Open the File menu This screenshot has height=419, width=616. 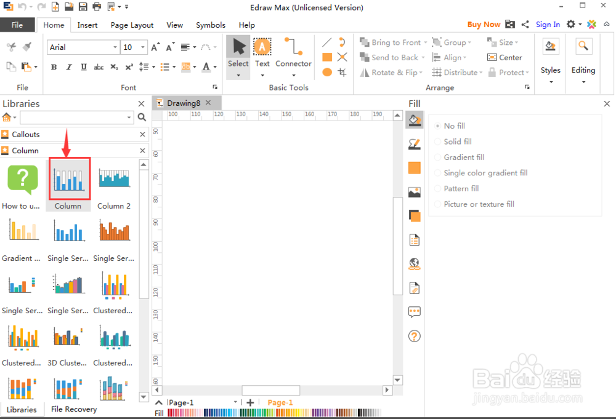click(x=17, y=25)
